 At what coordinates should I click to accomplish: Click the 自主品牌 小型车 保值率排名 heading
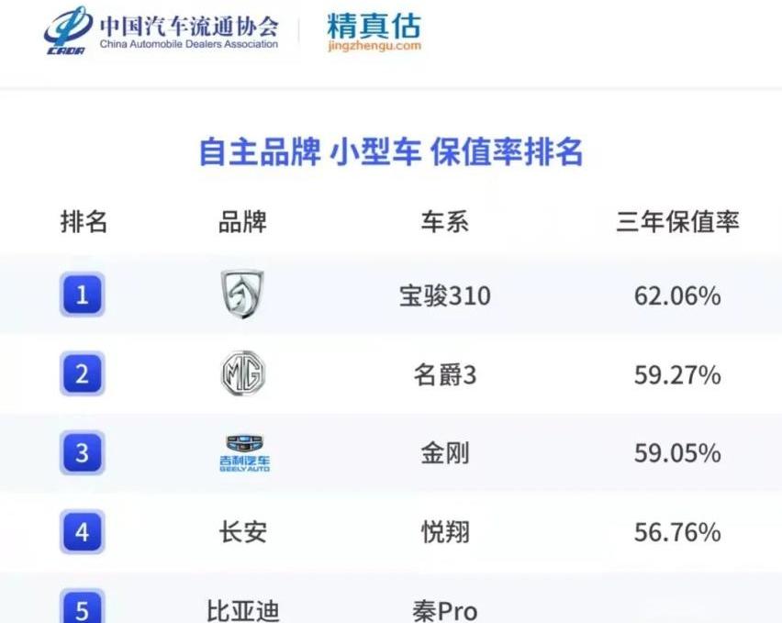(x=391, y=151)
